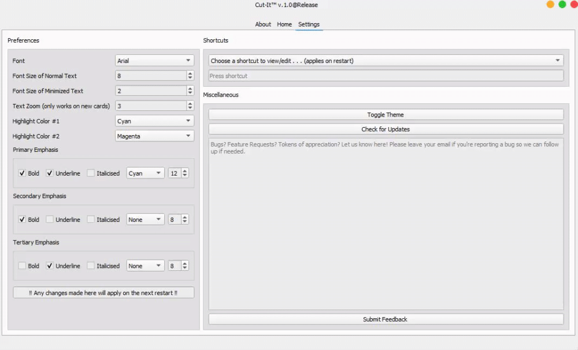Decrease Secondary Emphasis font size

coord(185,222)
